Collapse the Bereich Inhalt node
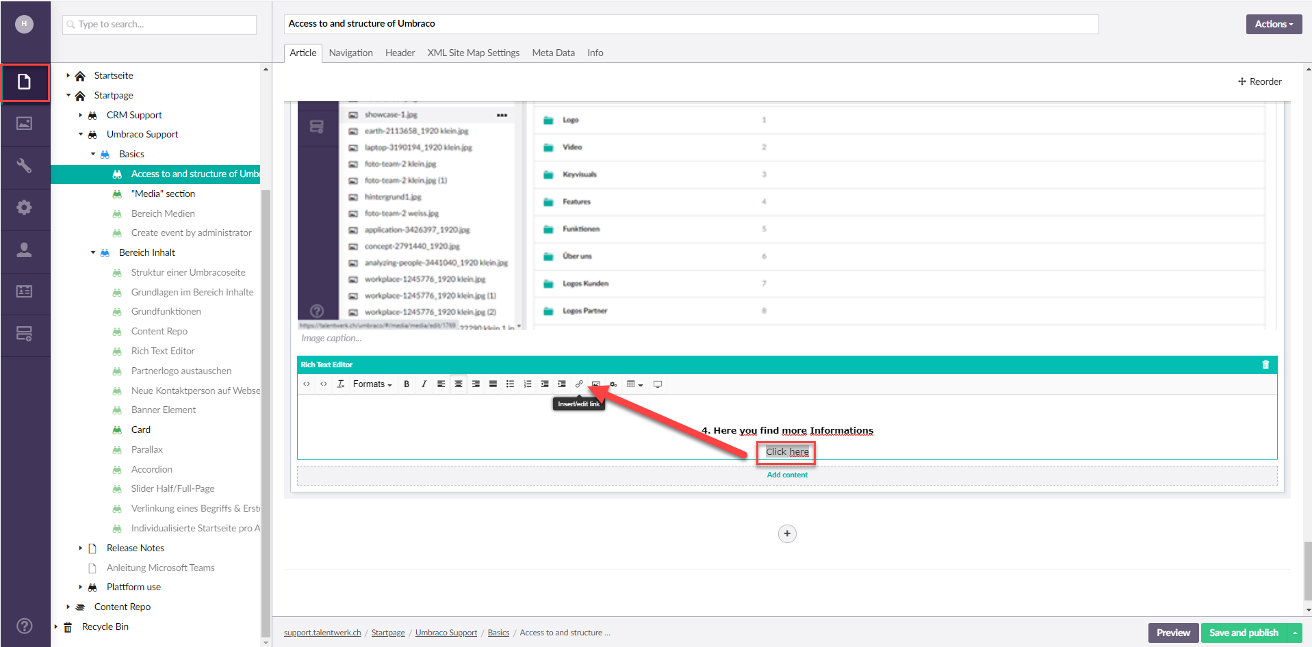Screen dimensions: 1312x647 (93, 252)
